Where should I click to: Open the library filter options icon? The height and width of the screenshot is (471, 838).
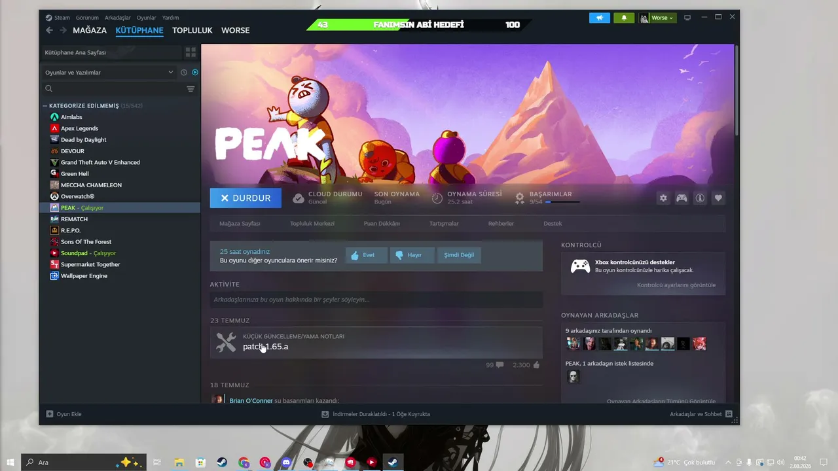191,89
